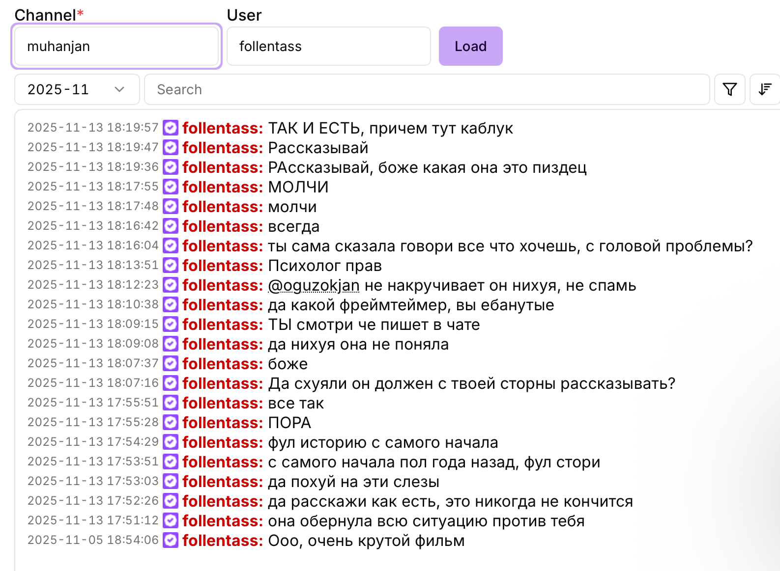The width and height of the screenshot is (780, 571).
Task: Click timestamp 2025-11-13 18:16:04
Action: pos(93,245)
